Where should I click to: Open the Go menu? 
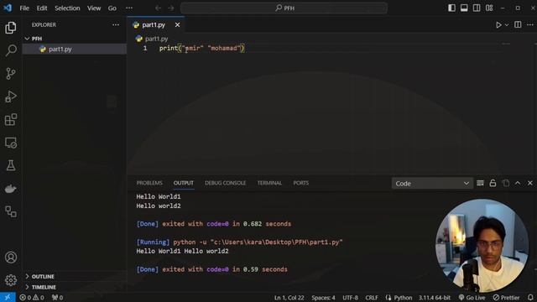[x=112, y=8]
